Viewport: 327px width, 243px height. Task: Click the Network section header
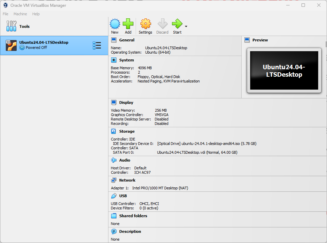pos(127,180)
